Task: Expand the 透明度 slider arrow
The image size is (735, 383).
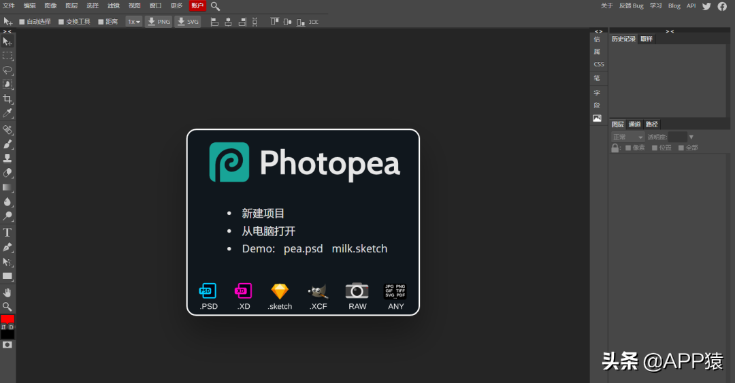Action: pyautogui.click(x=691, y=137)
